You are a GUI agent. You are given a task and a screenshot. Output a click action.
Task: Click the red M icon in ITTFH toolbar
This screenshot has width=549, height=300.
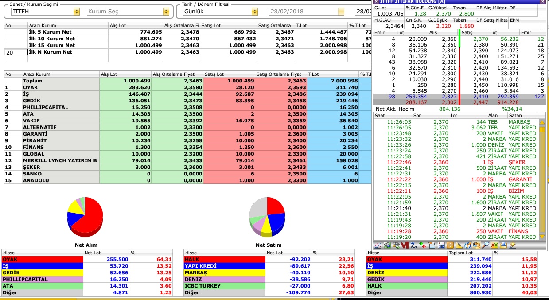[405, 245]
